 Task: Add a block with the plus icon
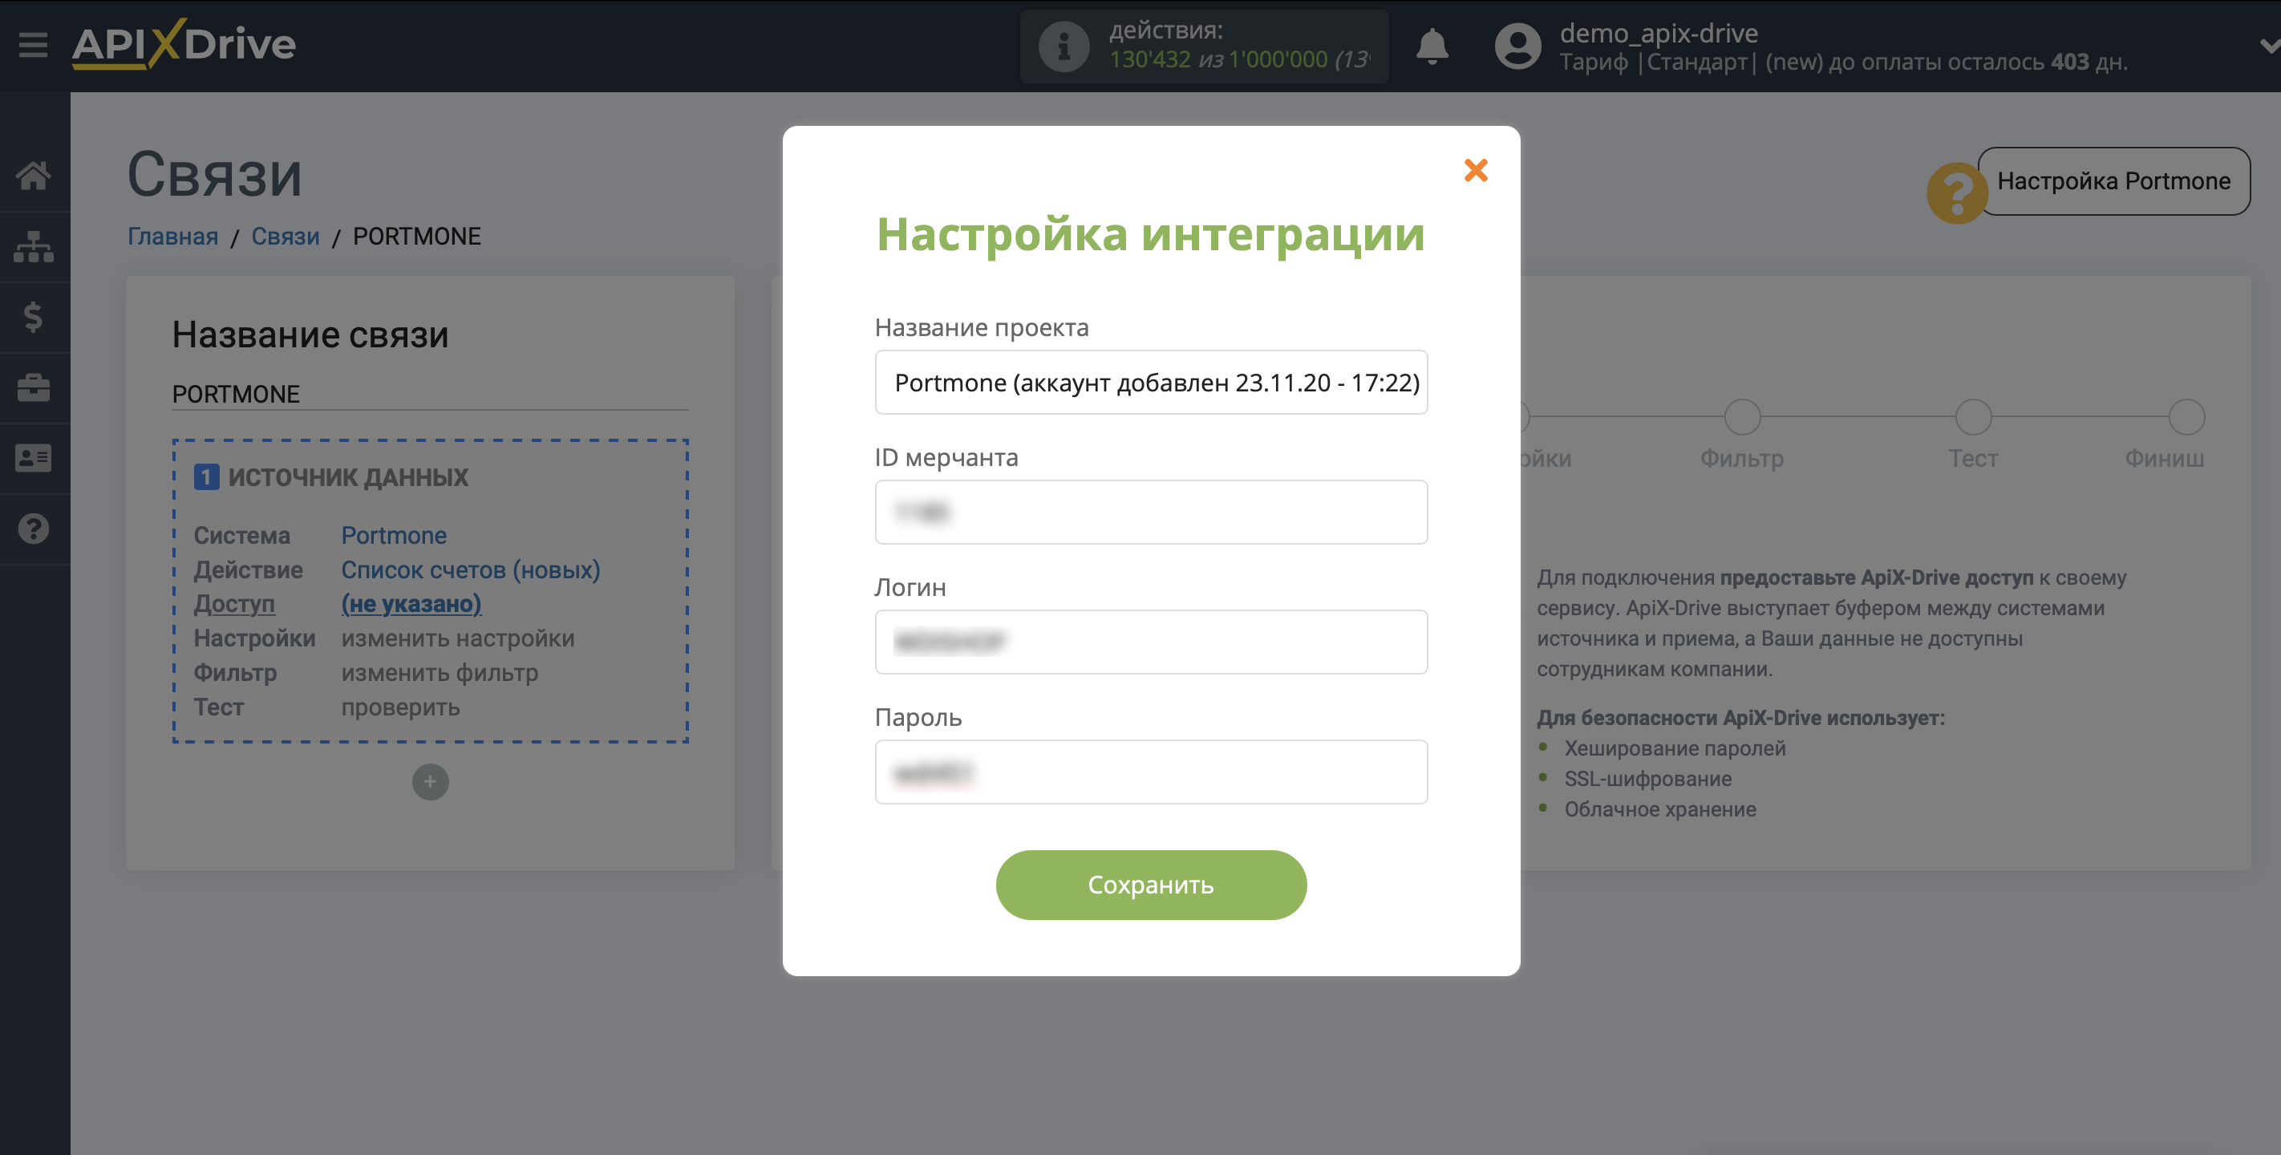click(x=431, y=782)
